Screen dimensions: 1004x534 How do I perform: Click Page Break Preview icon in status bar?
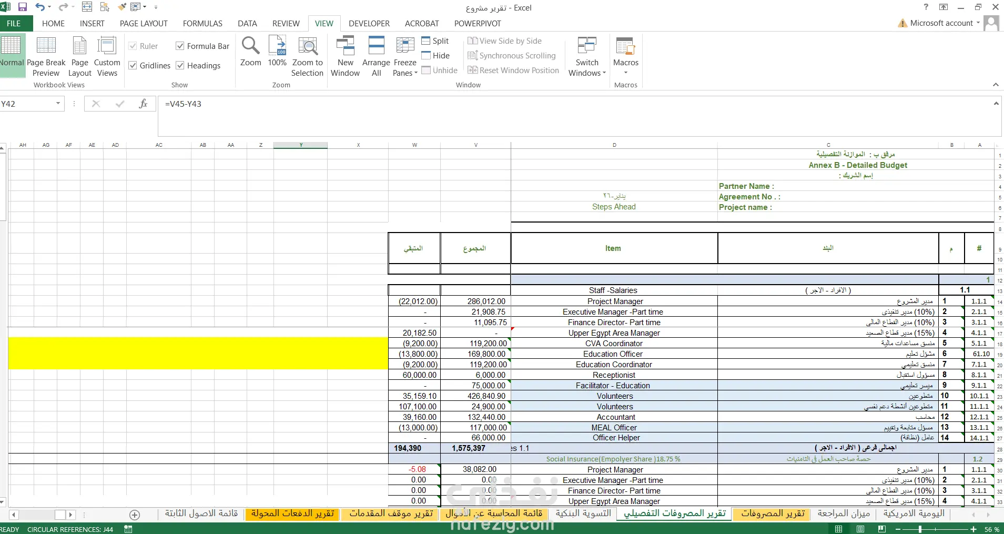point(882,529)
